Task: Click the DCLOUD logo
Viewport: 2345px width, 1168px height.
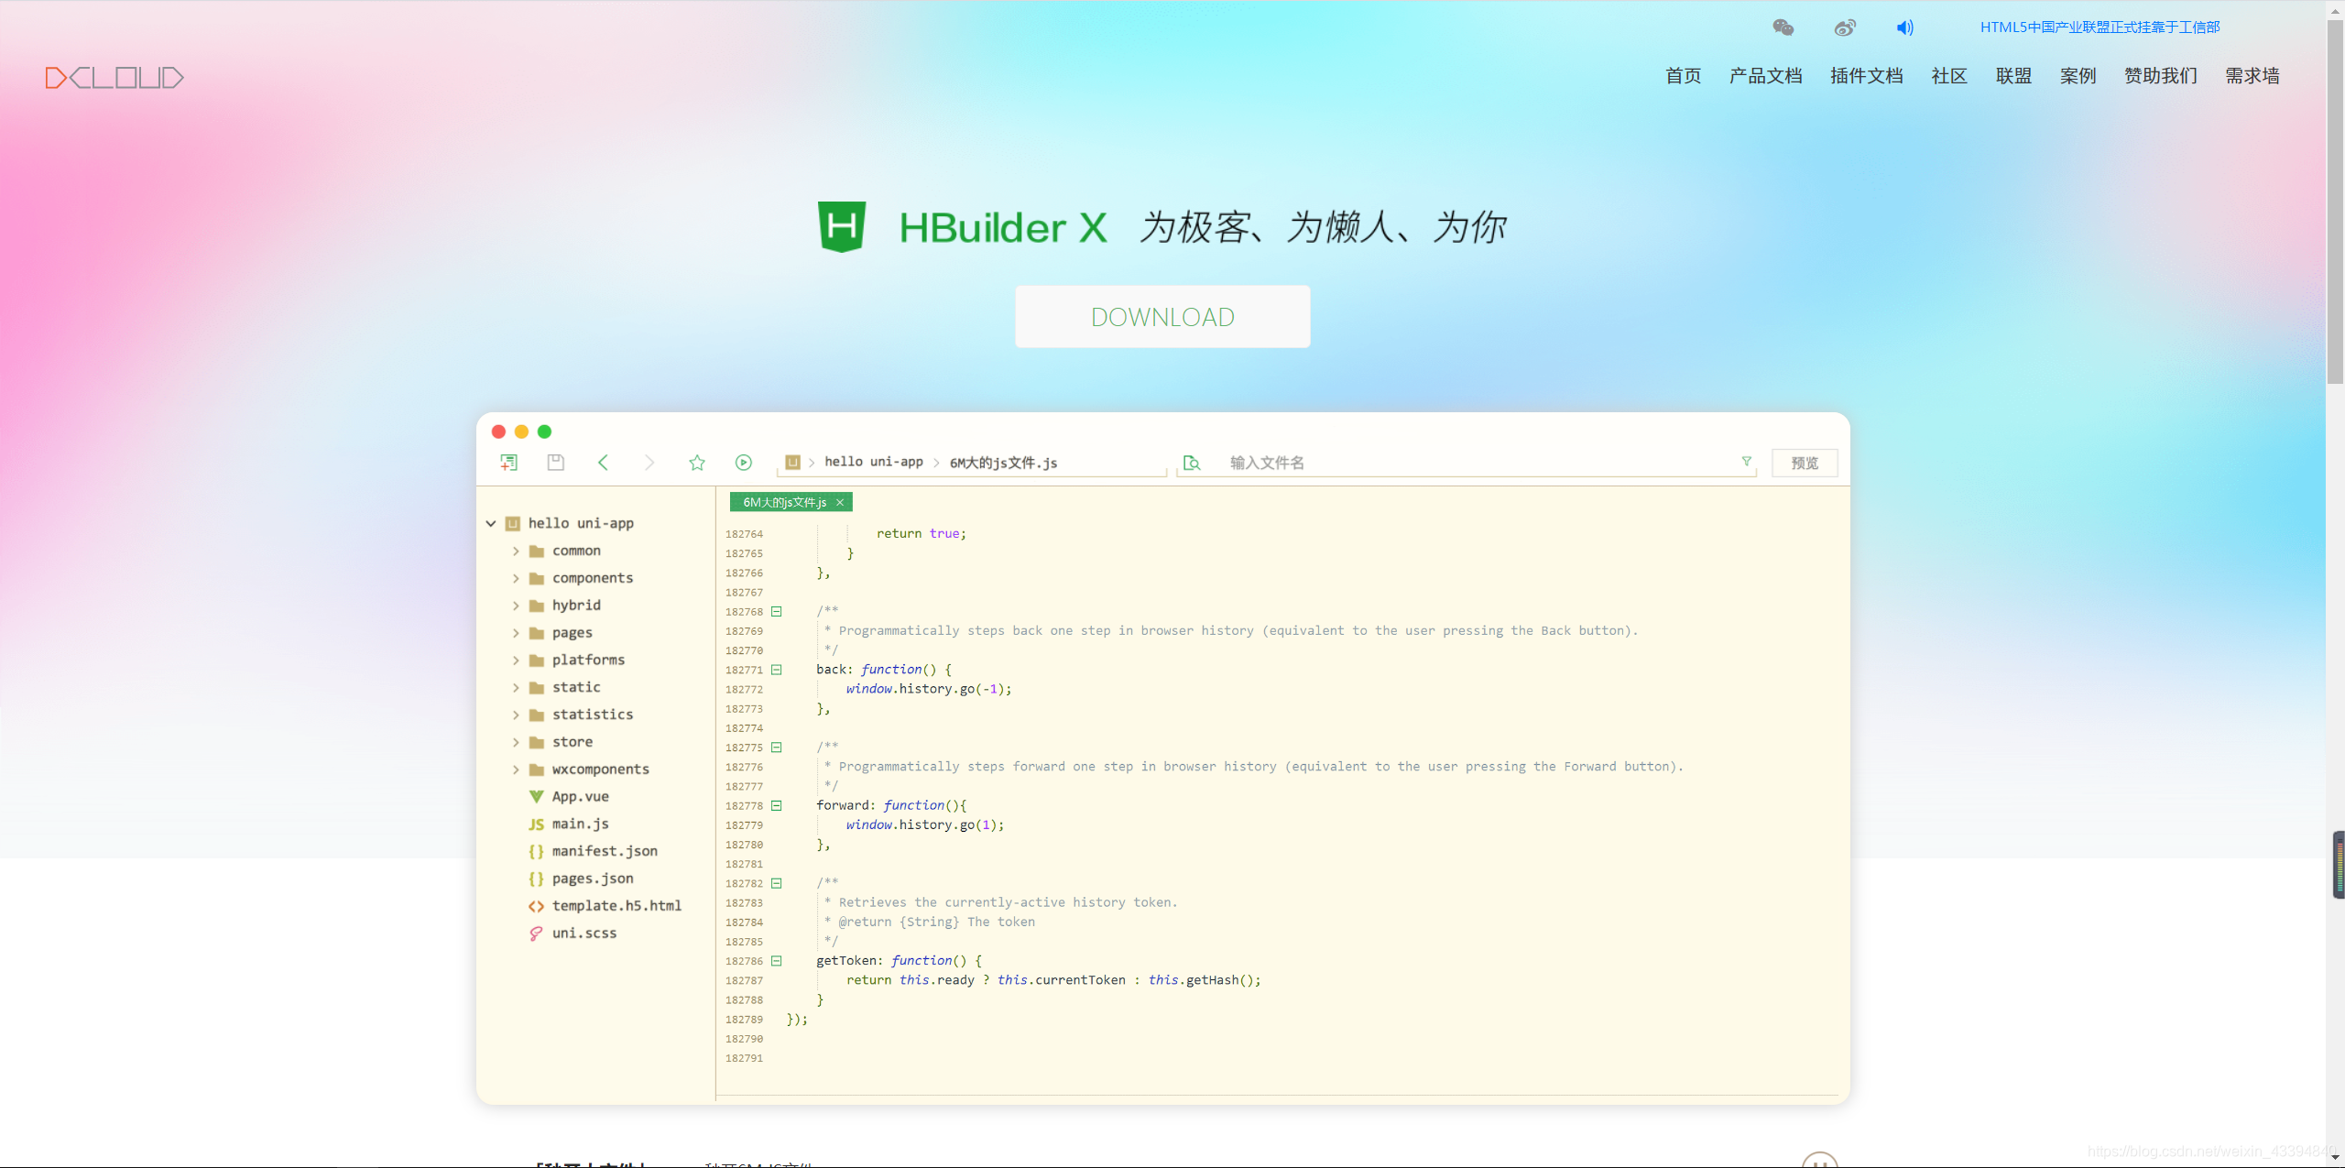Action: pos(115,78)
